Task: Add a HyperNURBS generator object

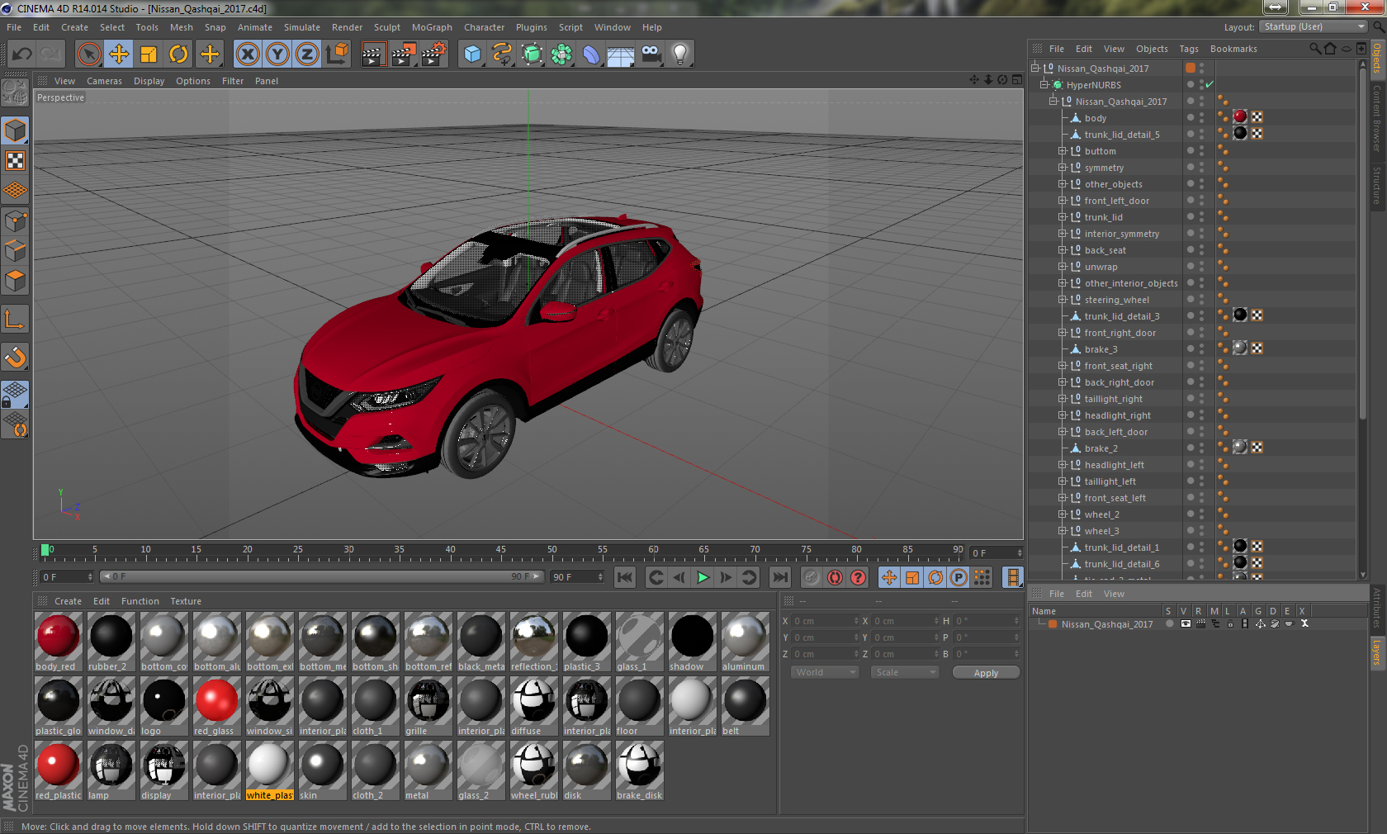Action: tap(532, 54)
